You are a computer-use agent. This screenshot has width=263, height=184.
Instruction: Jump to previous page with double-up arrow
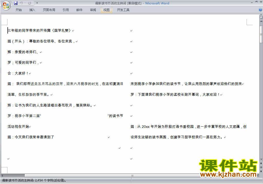261,163
